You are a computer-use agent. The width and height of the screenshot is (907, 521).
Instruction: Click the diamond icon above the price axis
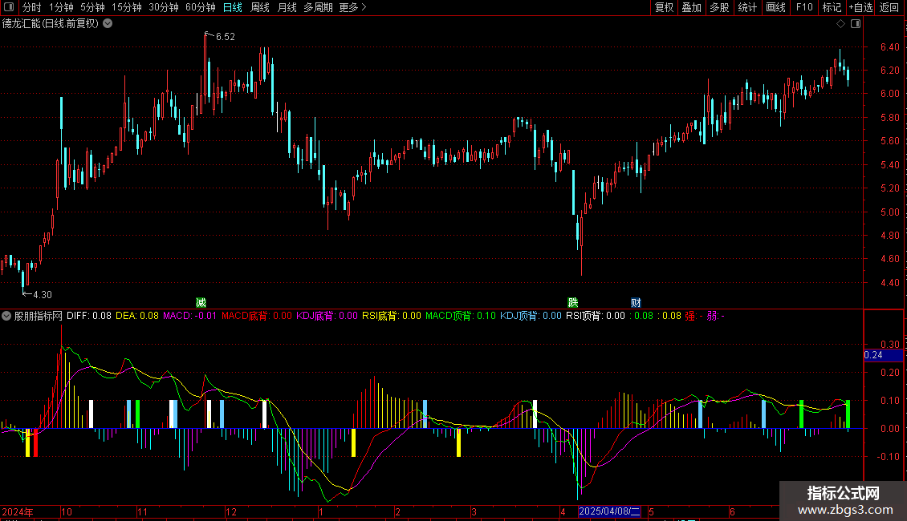tap(840, 24)
